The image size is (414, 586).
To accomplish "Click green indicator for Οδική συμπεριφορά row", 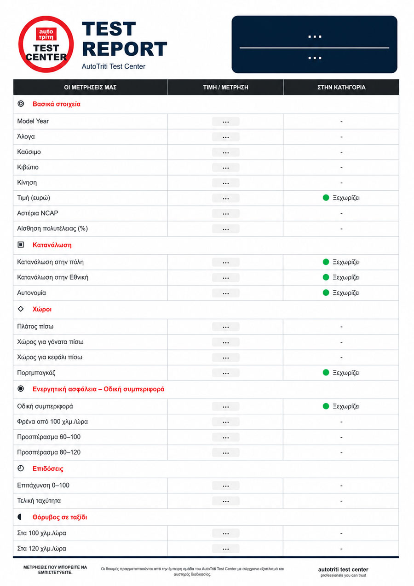I will click(x=326, y=406).
